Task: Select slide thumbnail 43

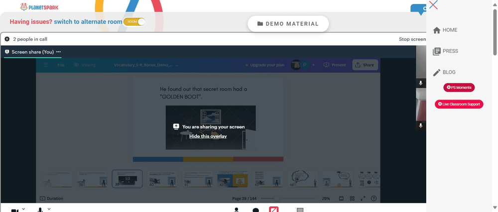Action: (268, 179)
